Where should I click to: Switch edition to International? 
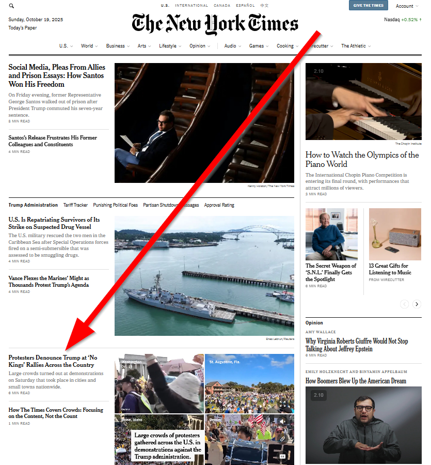point(191,5)
